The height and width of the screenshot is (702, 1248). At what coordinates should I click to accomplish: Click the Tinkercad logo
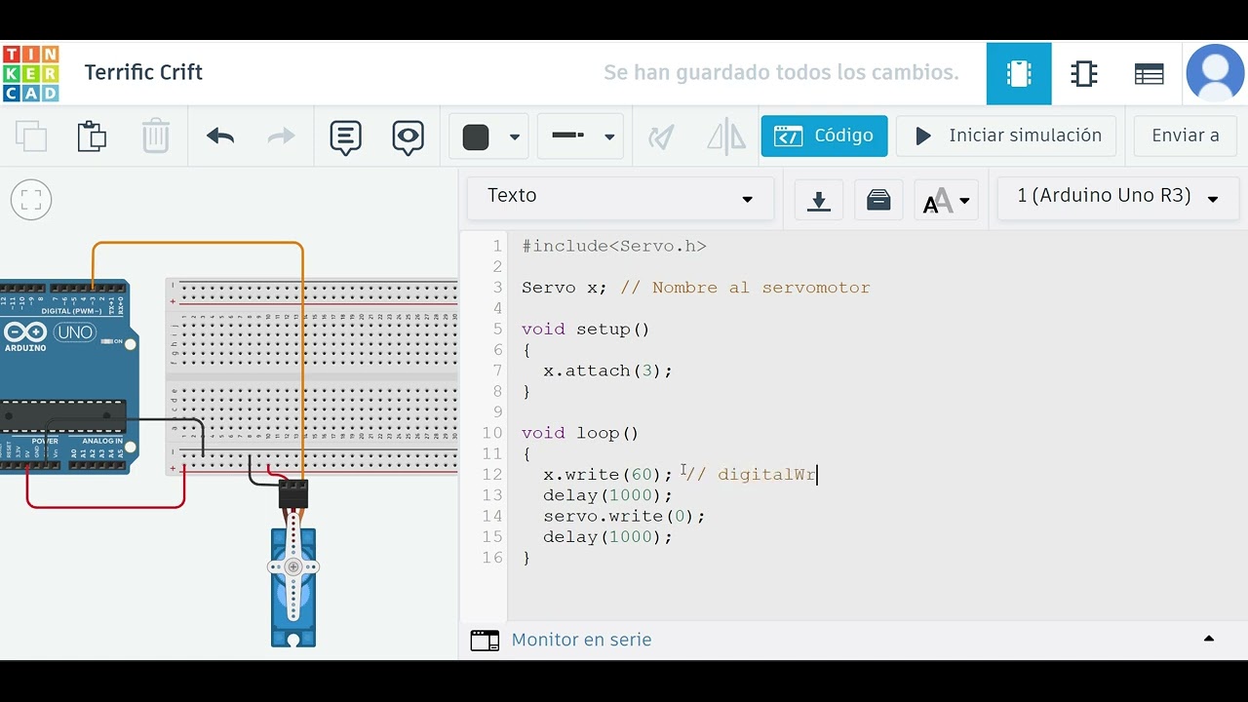coord(30,73)
